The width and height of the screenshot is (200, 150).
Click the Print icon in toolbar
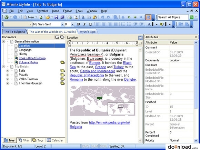pyautogui.click(x=70, y=17)
